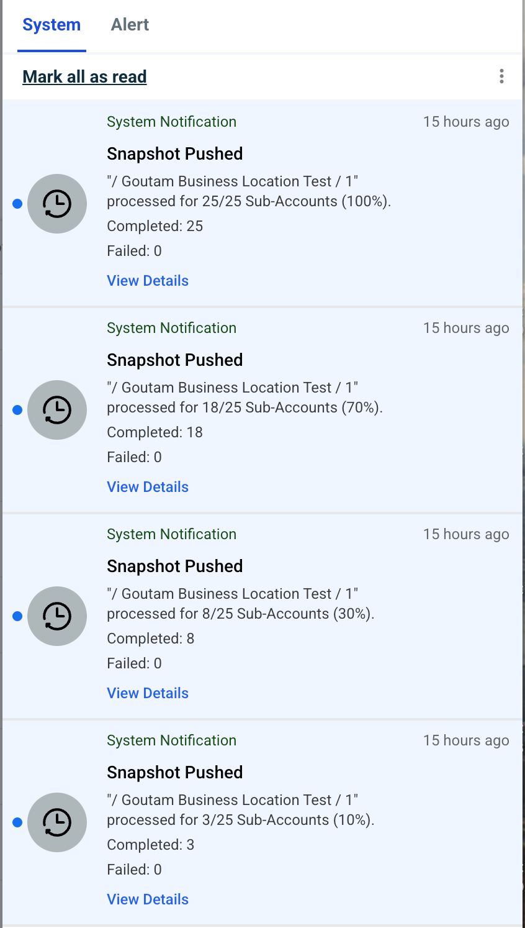Click the blue dot next to the 3/25 notification
This screenshot has height=928, width=525.
[x=17, y=822]
